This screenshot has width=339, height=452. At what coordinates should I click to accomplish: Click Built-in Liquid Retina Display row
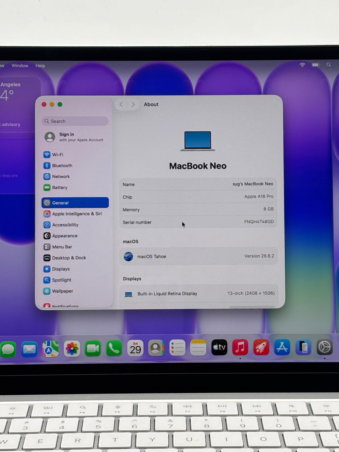point(199,293)
